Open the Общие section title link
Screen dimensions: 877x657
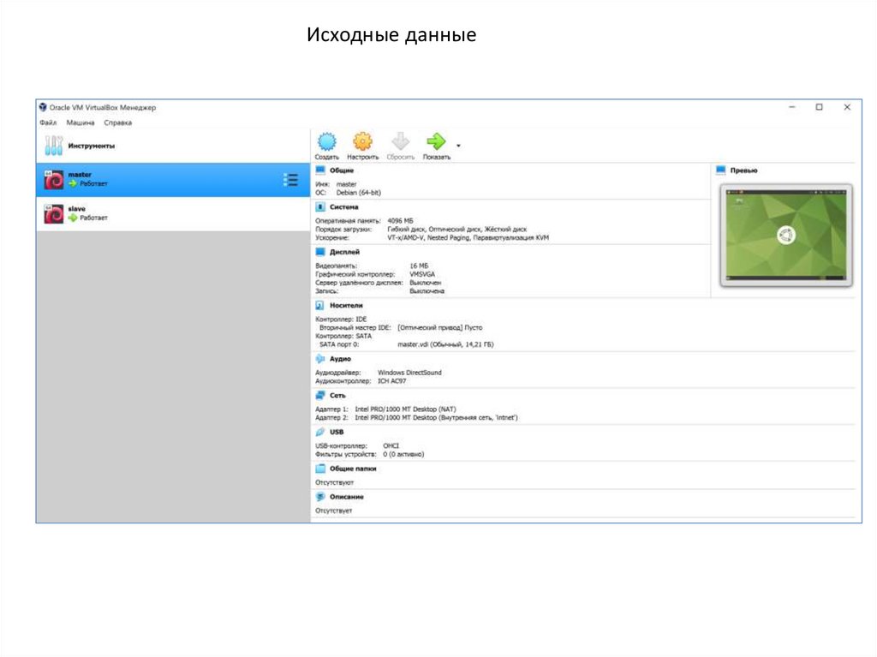(x=342, y=170)
